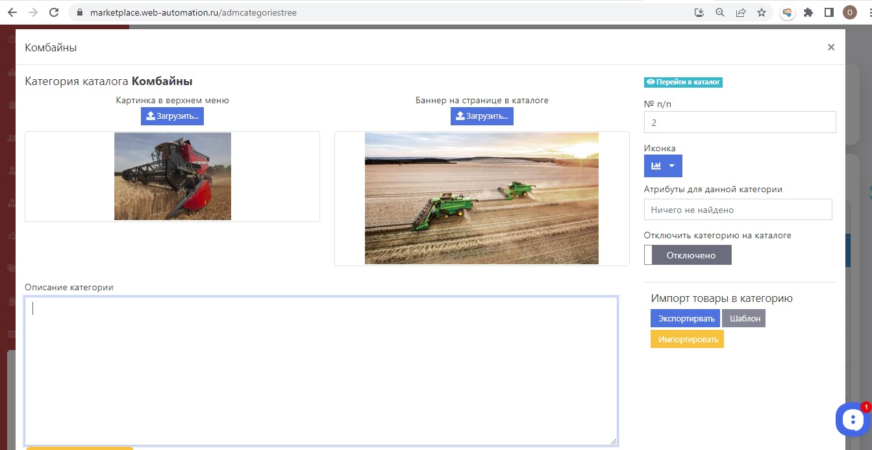
Task: Bookmark this page with the star icon
Action: coord(762,12)
